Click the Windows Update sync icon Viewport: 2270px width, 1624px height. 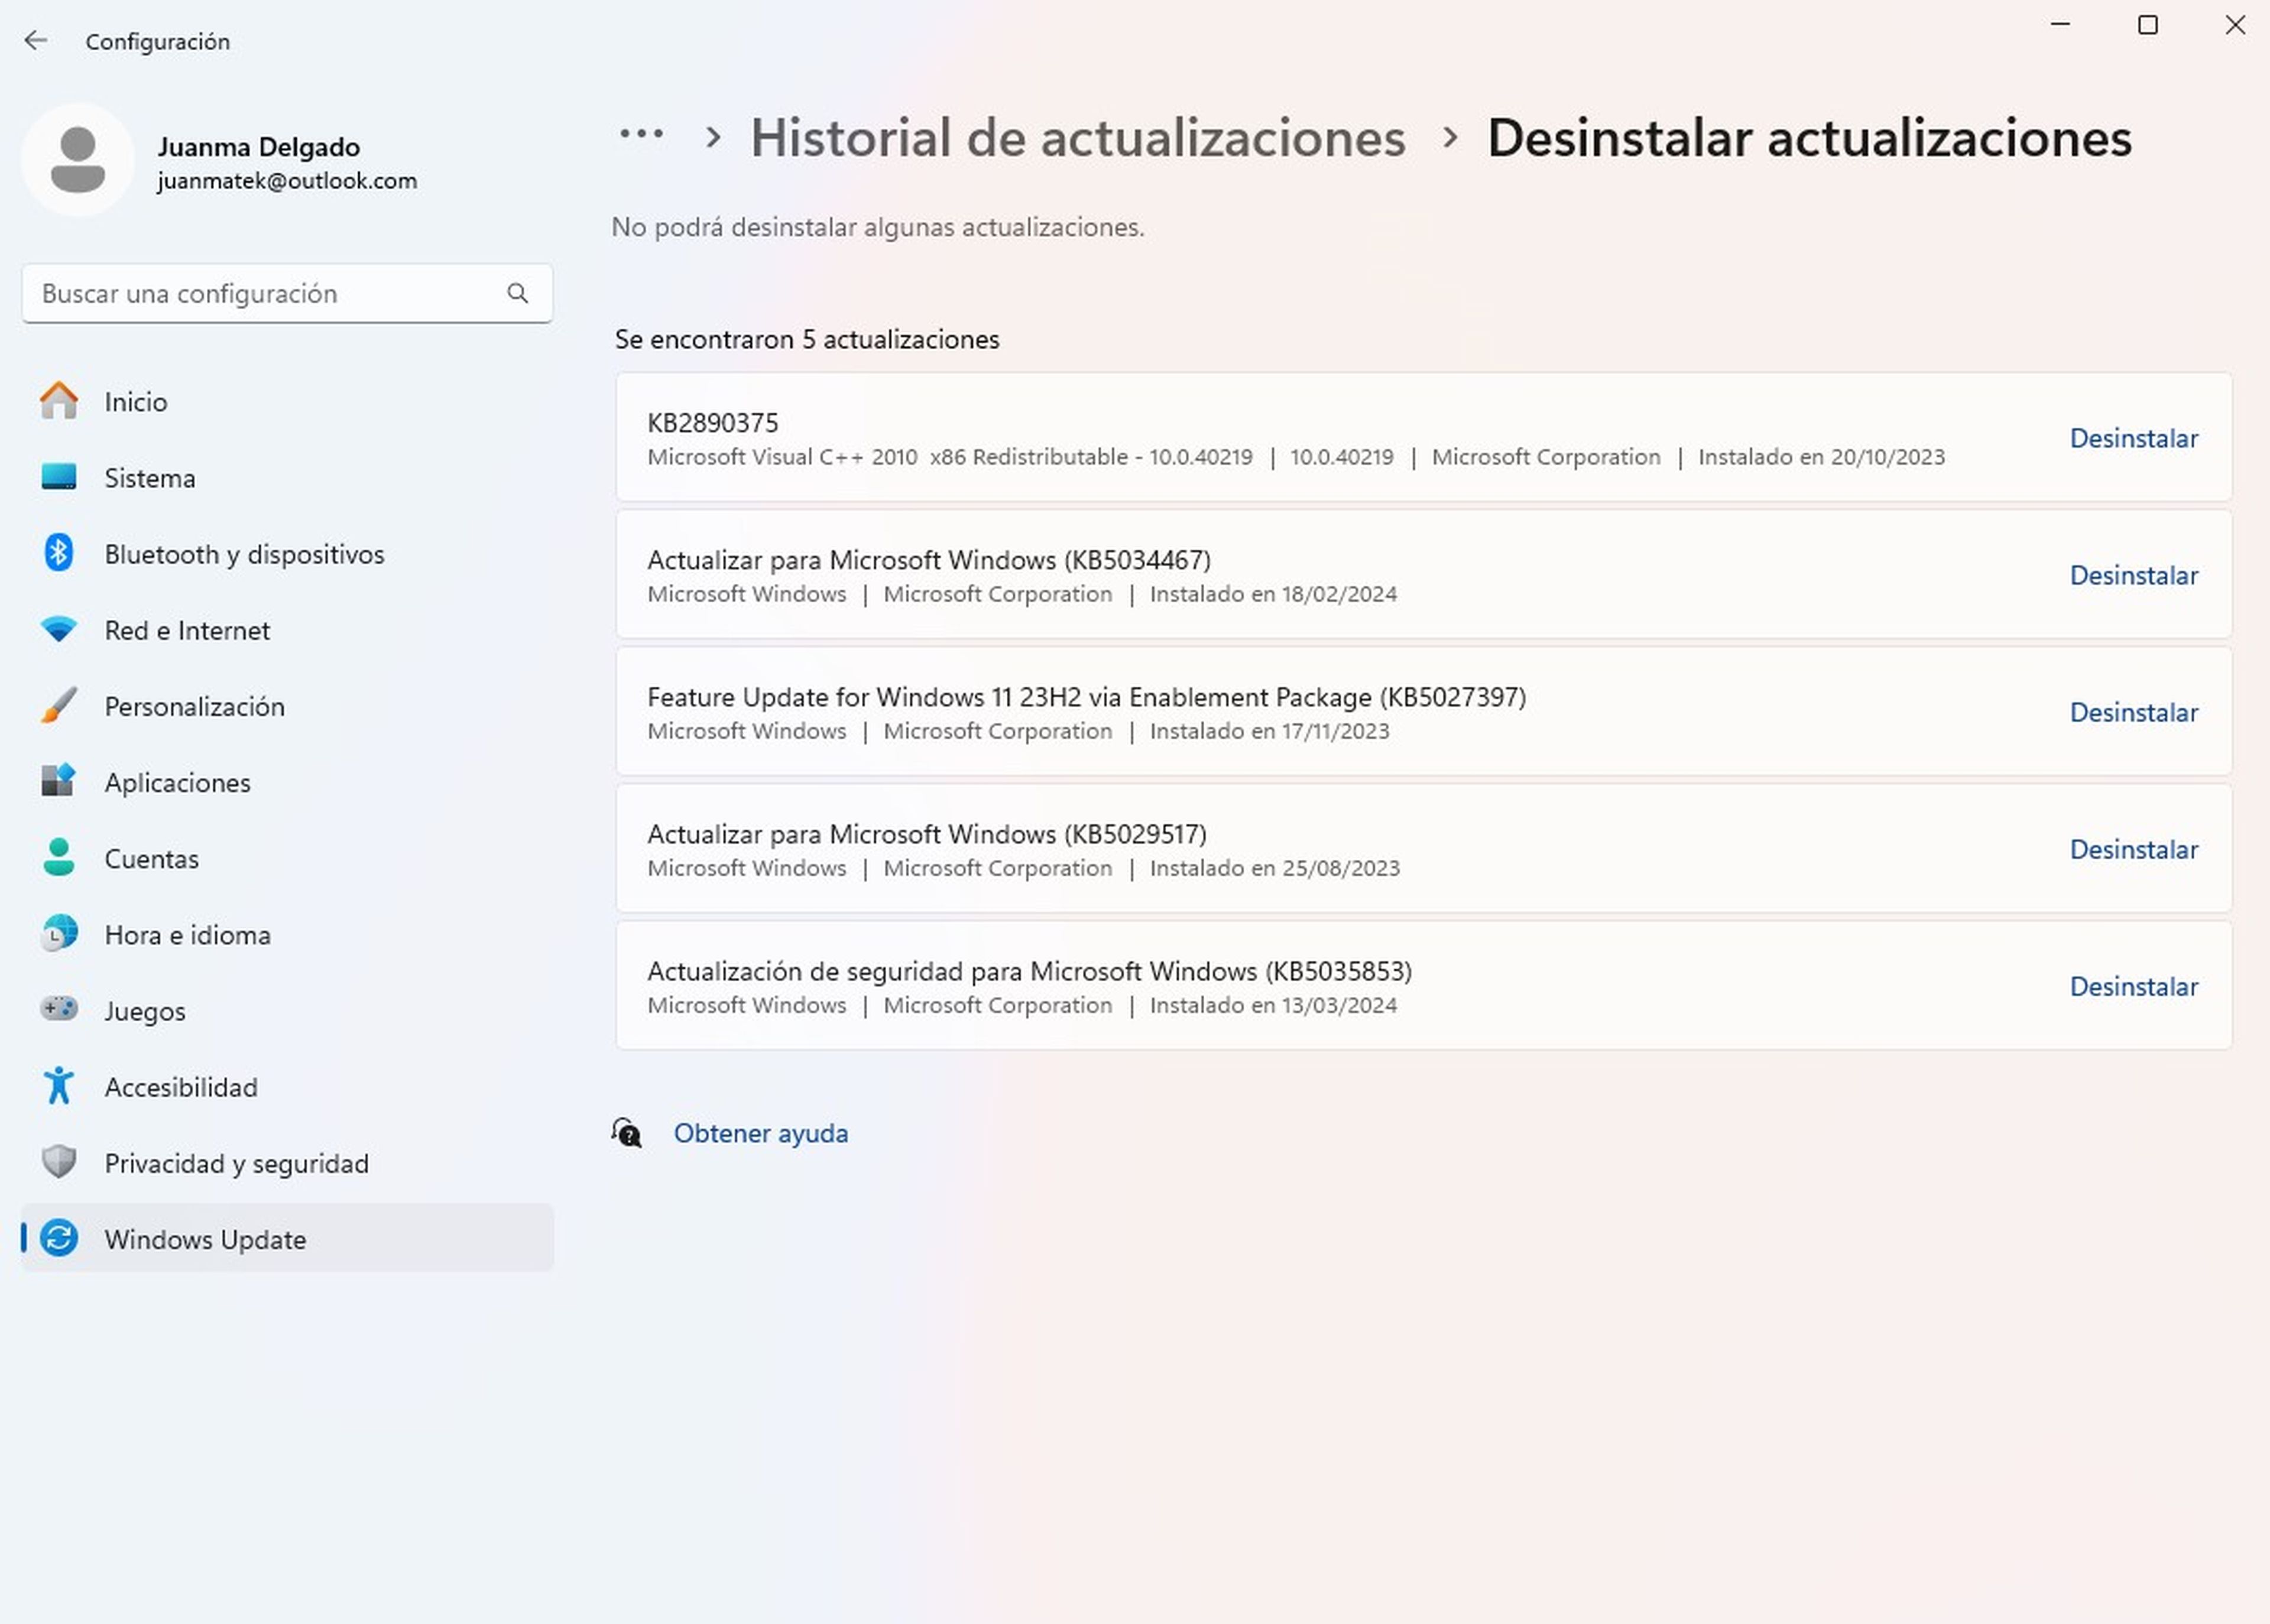click(59, 1239)
